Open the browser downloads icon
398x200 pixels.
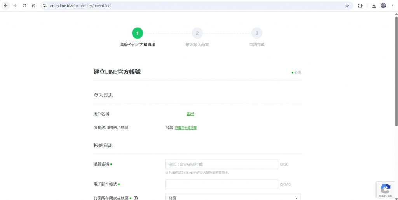click(x=374, y=5)
